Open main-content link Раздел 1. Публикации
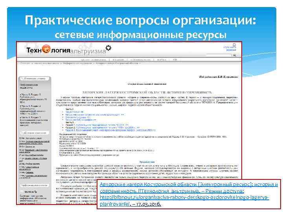Viewport: 283px width, 212px height. click(x=97, y=125)
